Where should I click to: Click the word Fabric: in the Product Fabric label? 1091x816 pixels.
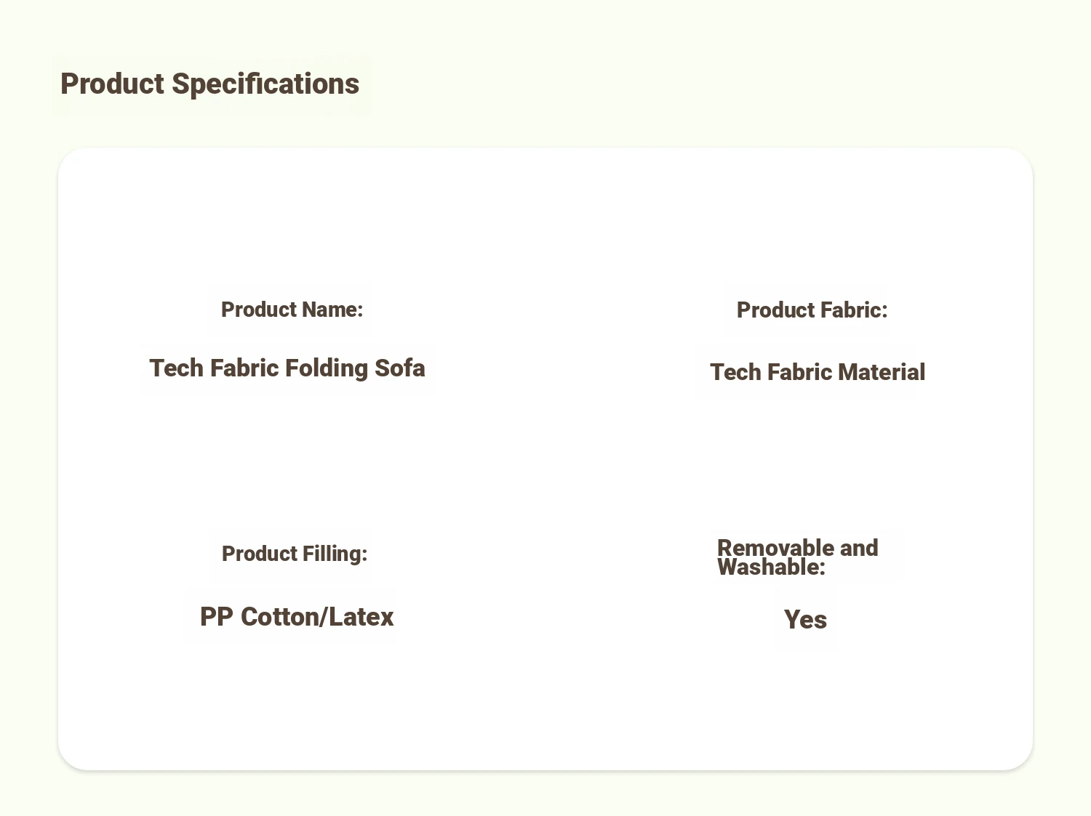point(852,310)
